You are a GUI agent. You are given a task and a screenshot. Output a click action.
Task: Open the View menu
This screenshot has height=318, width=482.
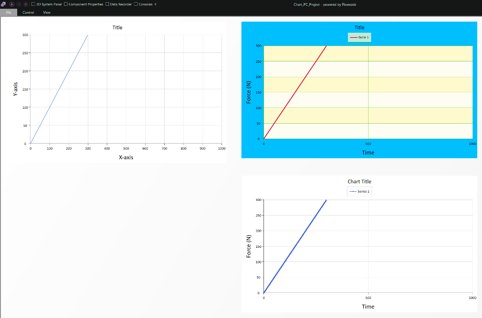[x=47, y=12]
